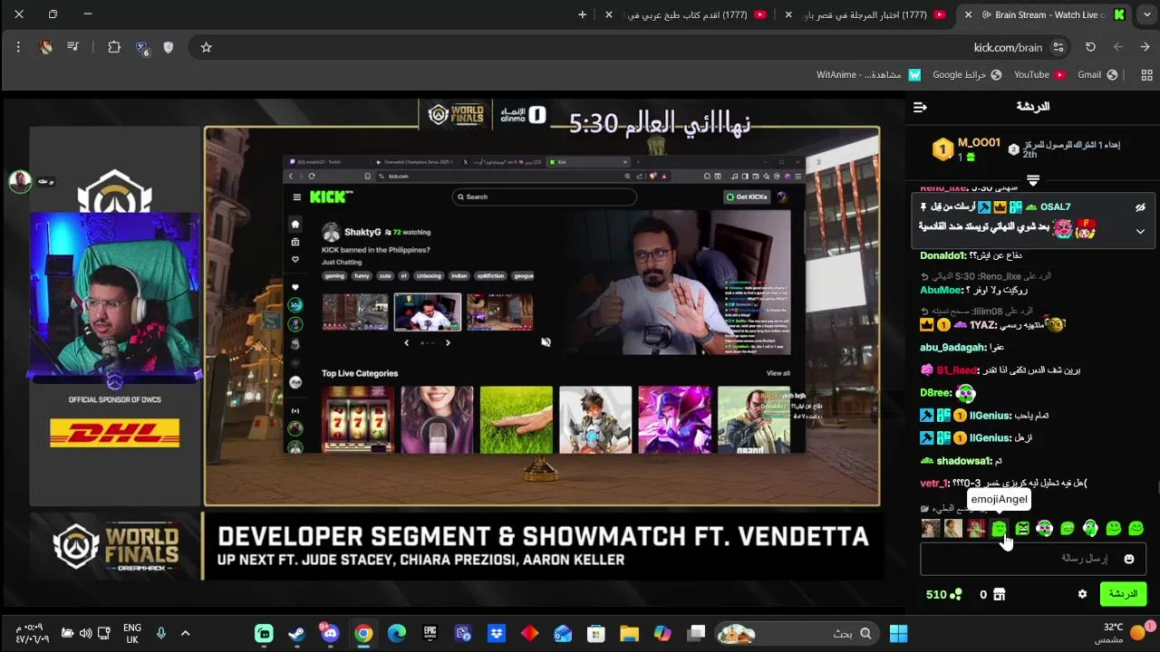Collapse the chat panel with the arrow-lines icon
1160x652 pixels.
(920, 107)
